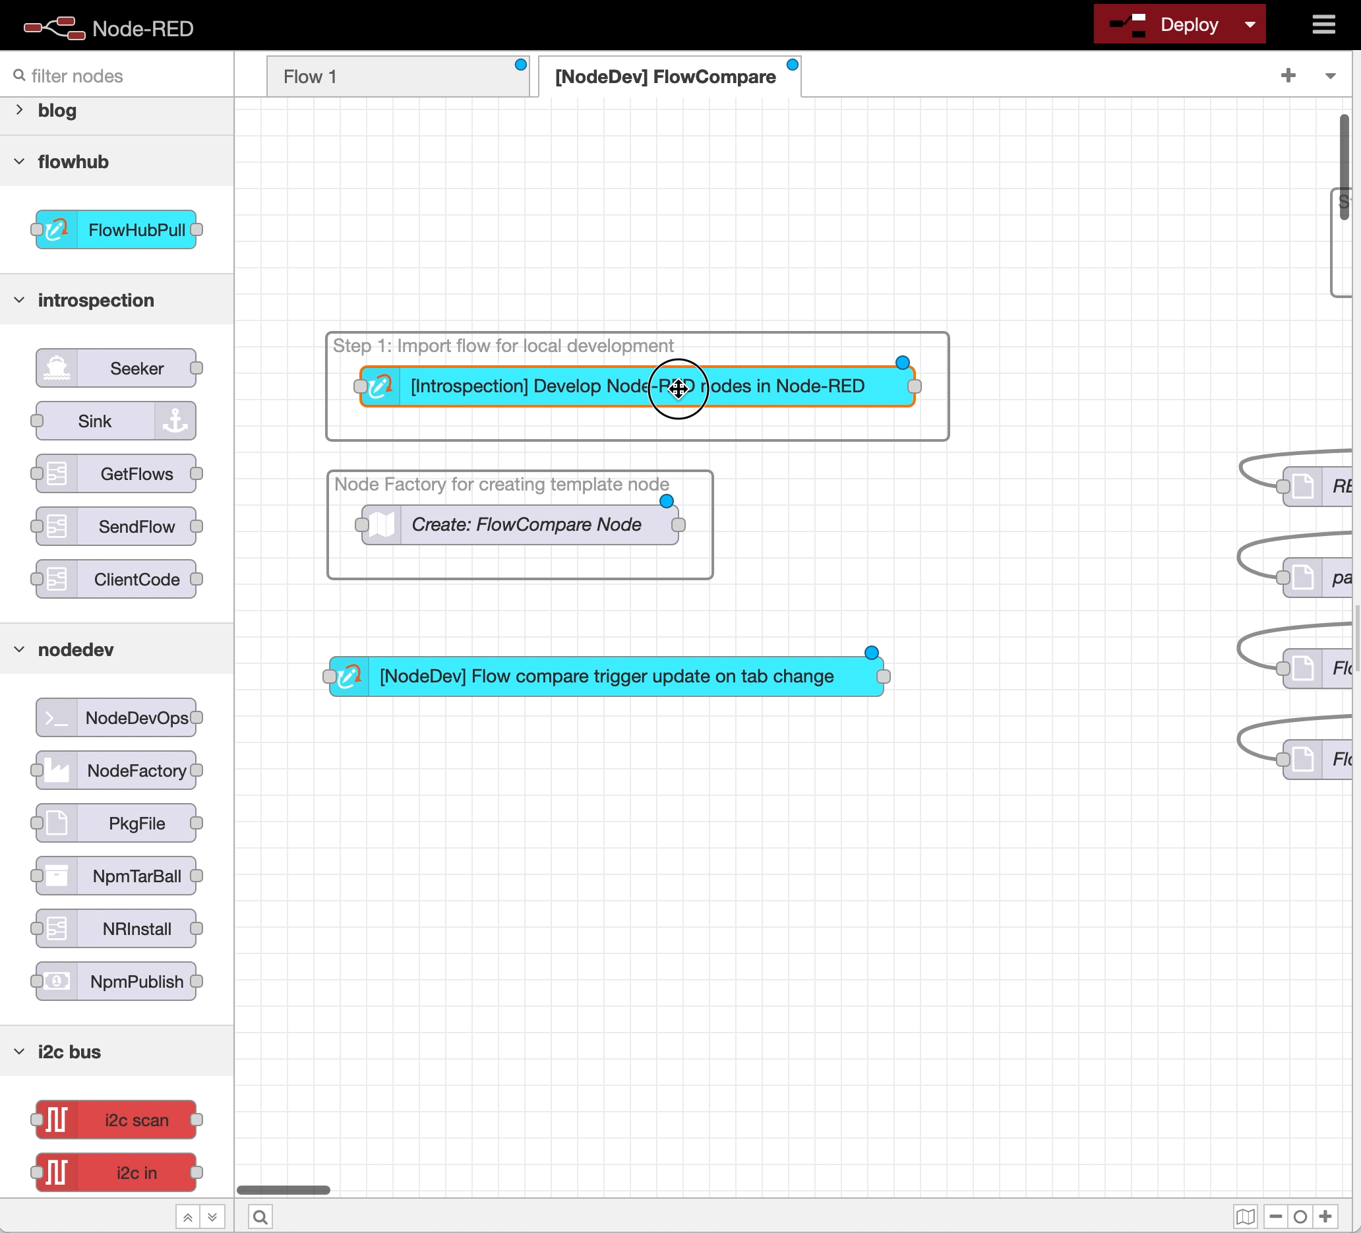Click the filter nodes search field

click(117, 76)
